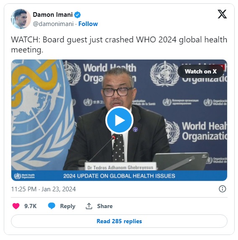Click the share upload arrow icon

pos(89,206)
